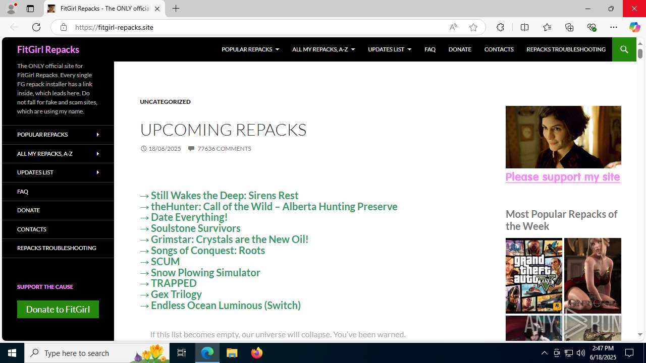Open the red-dress woman repack thumbnail

tap(593, 276)
